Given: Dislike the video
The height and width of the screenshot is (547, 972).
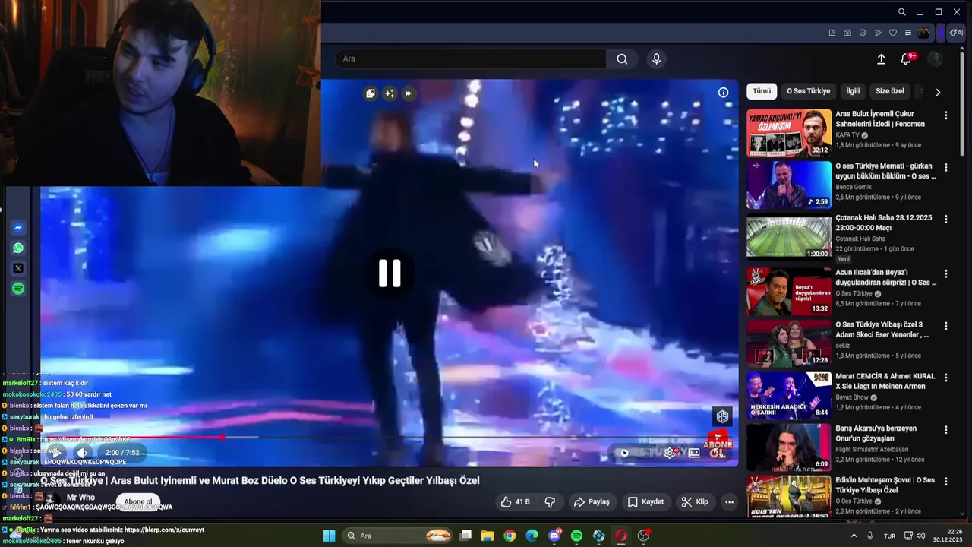Looking at the screenshot, I should point(551,502).
